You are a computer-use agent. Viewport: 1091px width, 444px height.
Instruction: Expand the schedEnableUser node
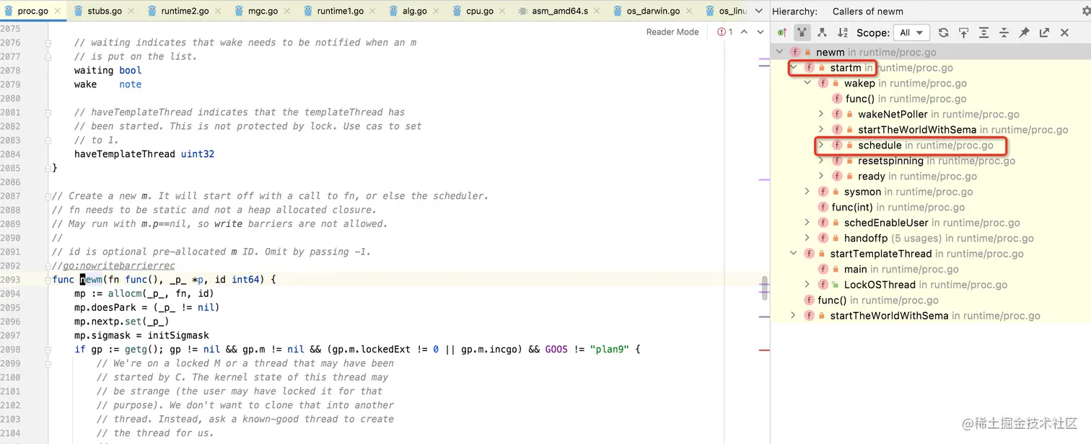807,223
